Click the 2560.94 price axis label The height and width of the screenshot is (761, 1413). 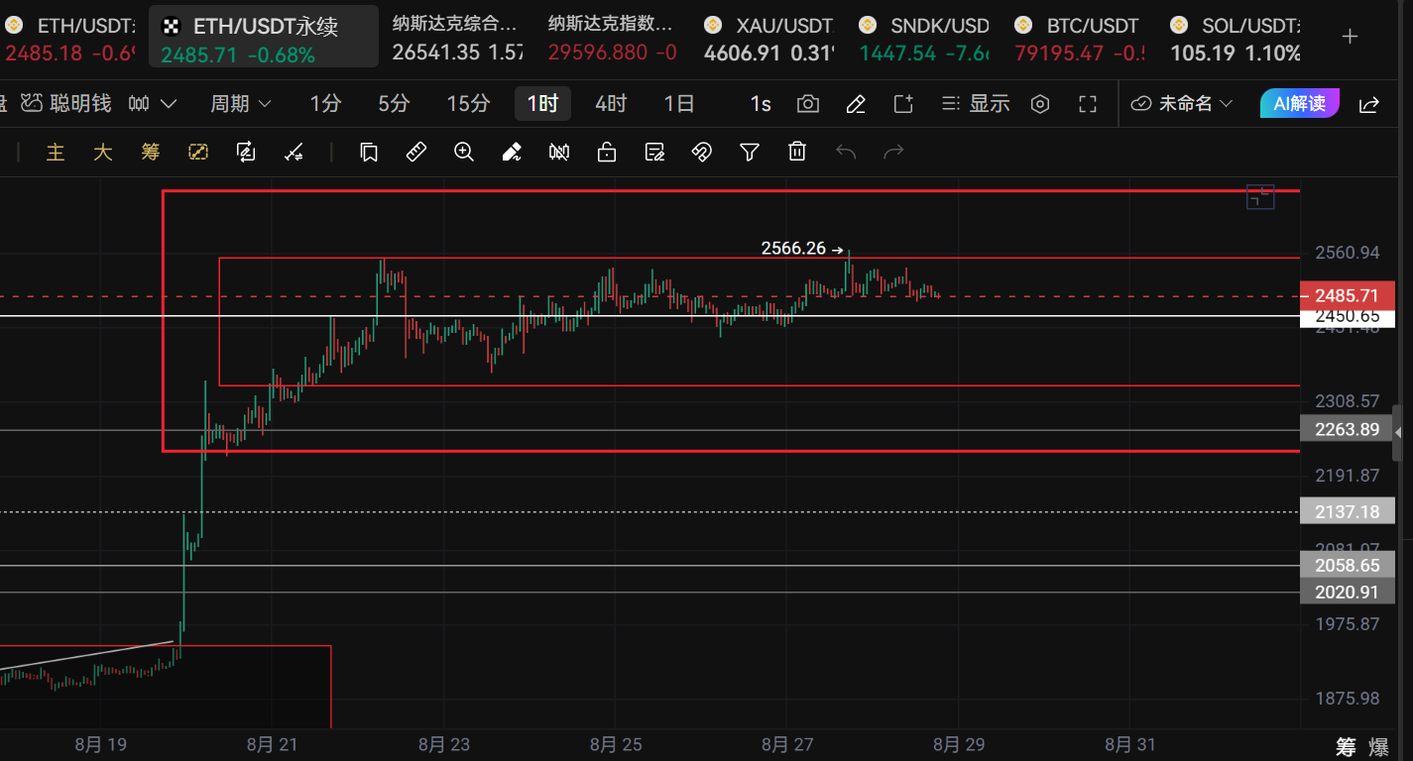click(1347, 253)
